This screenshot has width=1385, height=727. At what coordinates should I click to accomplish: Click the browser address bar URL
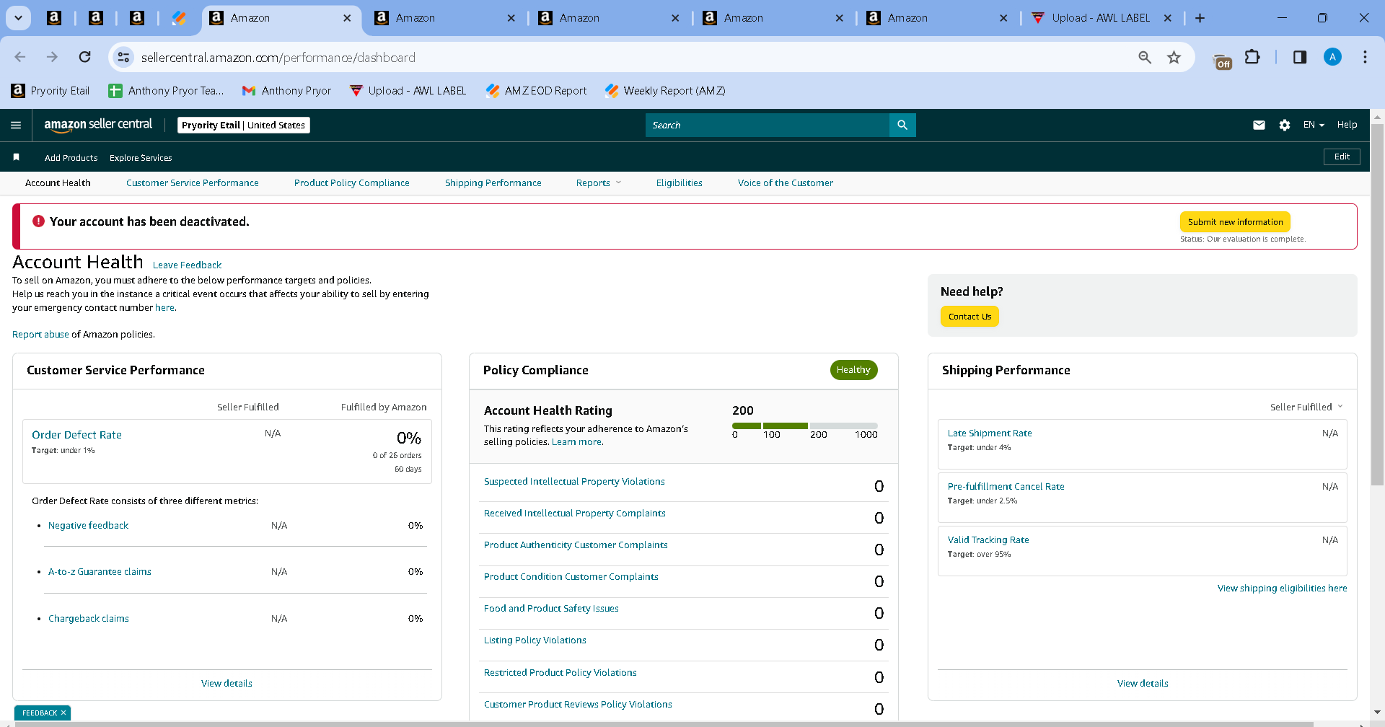278,58
